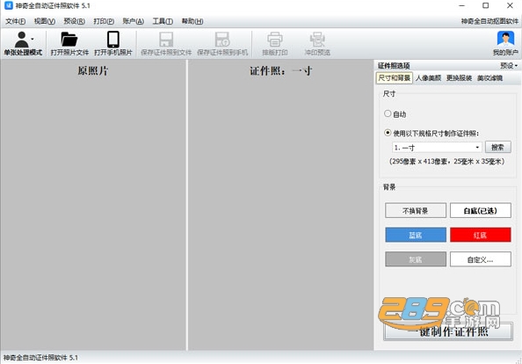The image size is (522, 364).
Task: Close the application window
Action: (x=510, y=5)
